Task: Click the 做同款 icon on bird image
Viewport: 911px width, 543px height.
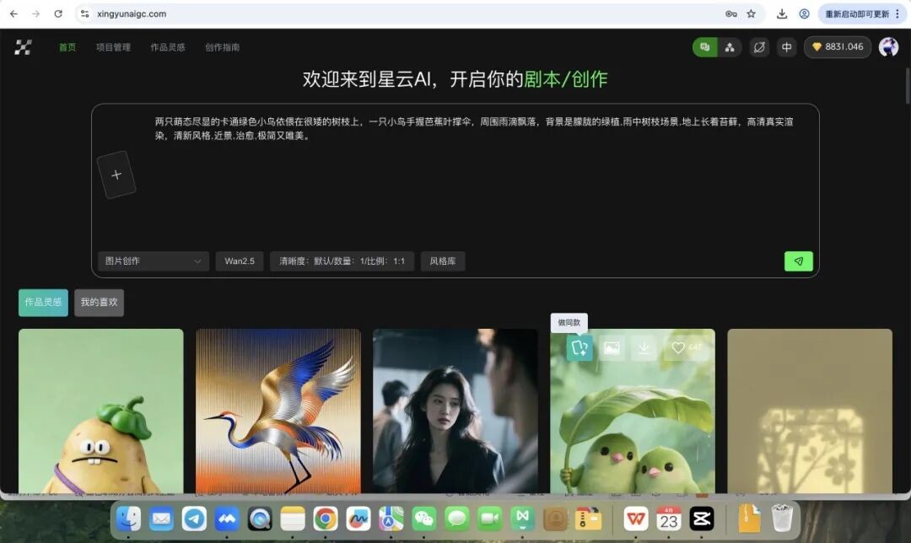Action: (579, 347)
